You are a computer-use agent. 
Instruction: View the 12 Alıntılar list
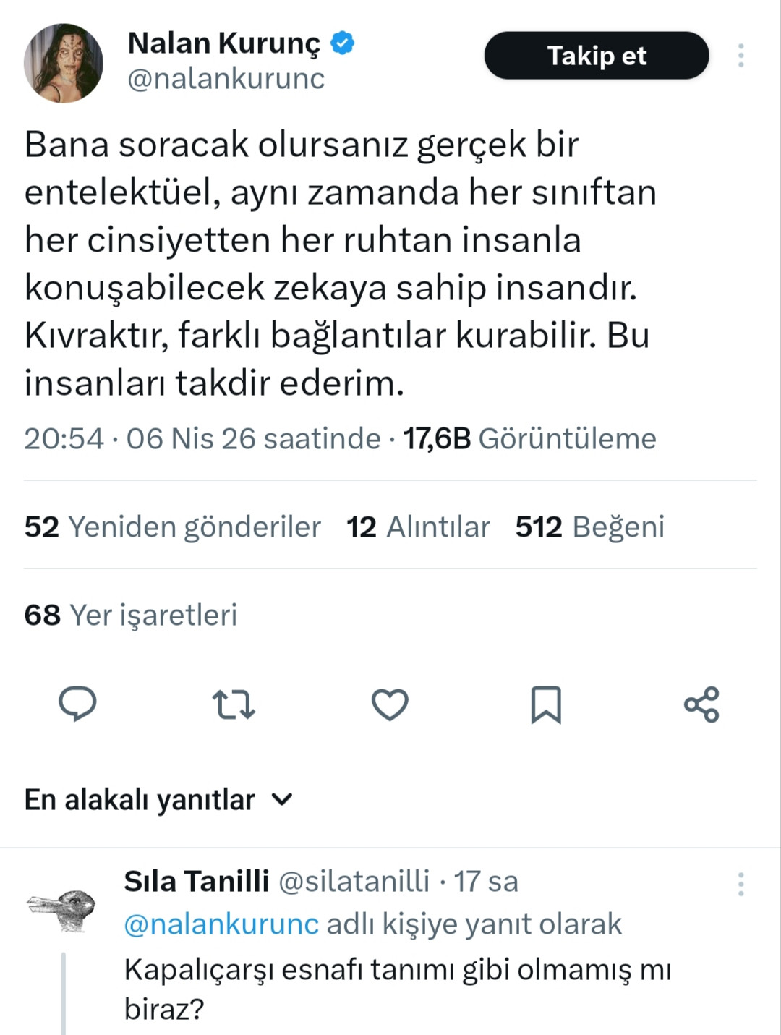pos(418,527)
